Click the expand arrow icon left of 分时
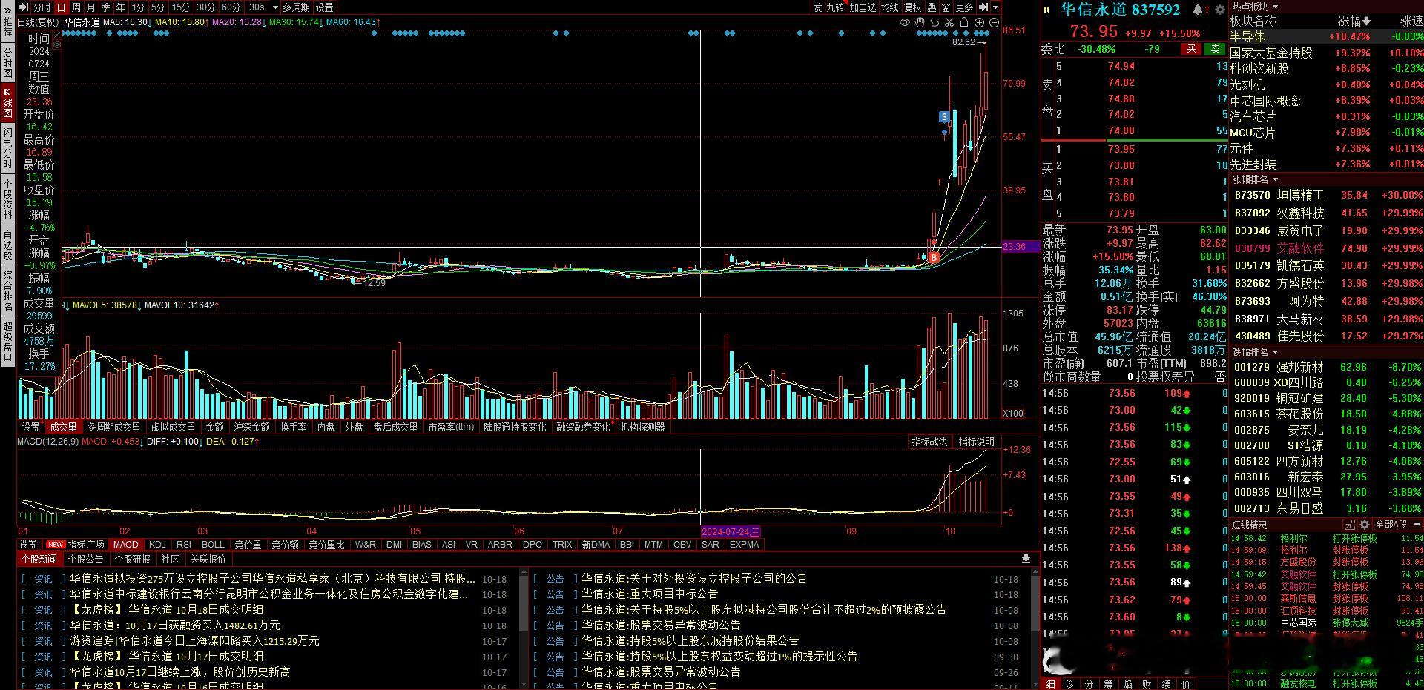 tap(24, 7)
